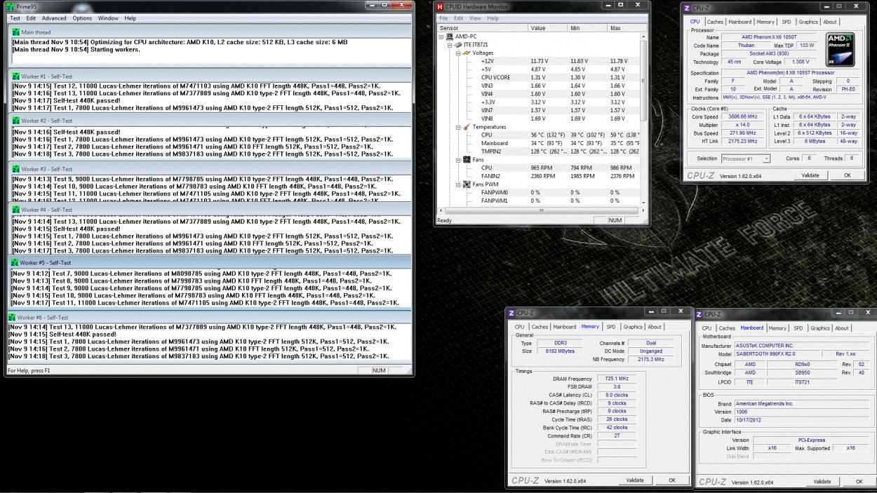
Task: Open the Test menu in Prime95
Action: (x=15, y=18)
